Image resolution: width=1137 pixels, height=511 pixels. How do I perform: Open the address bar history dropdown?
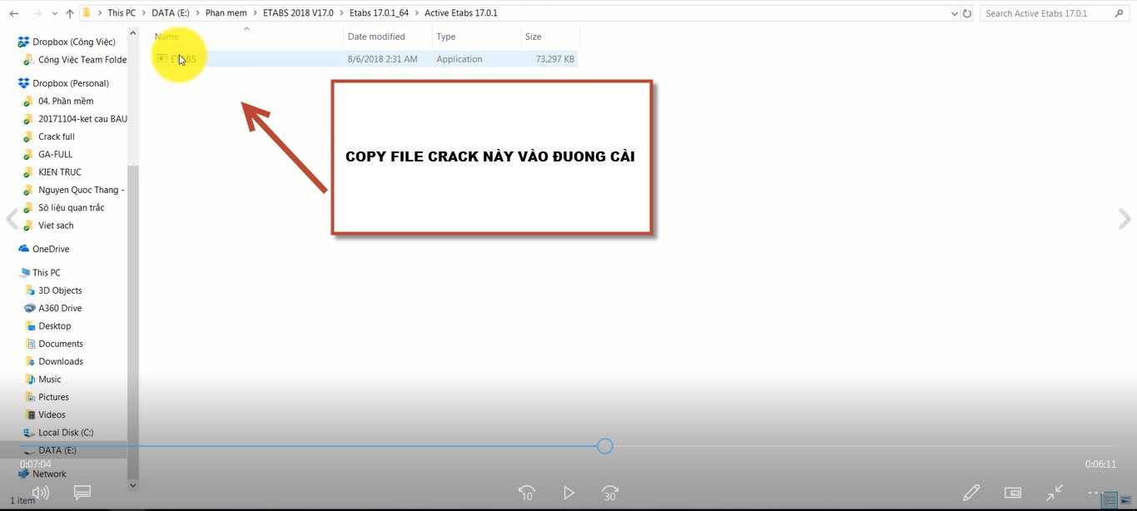[954, 13]
